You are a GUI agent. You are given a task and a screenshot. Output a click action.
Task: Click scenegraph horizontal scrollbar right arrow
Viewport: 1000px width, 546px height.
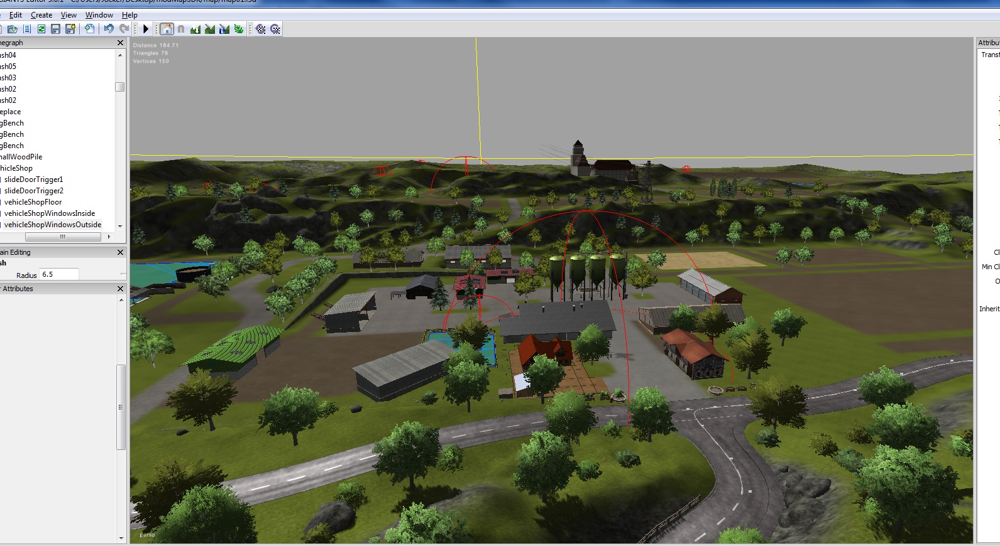tap(109, 237)
